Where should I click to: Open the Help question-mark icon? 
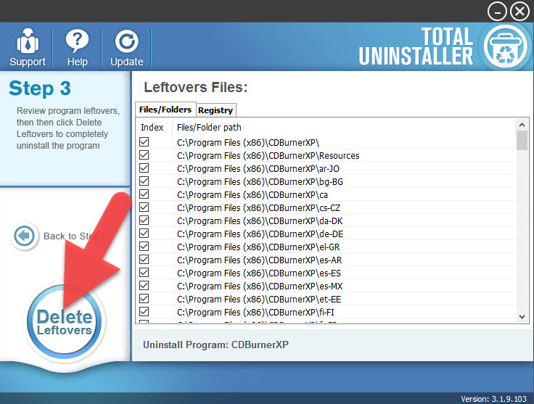(x=78, y=41)
